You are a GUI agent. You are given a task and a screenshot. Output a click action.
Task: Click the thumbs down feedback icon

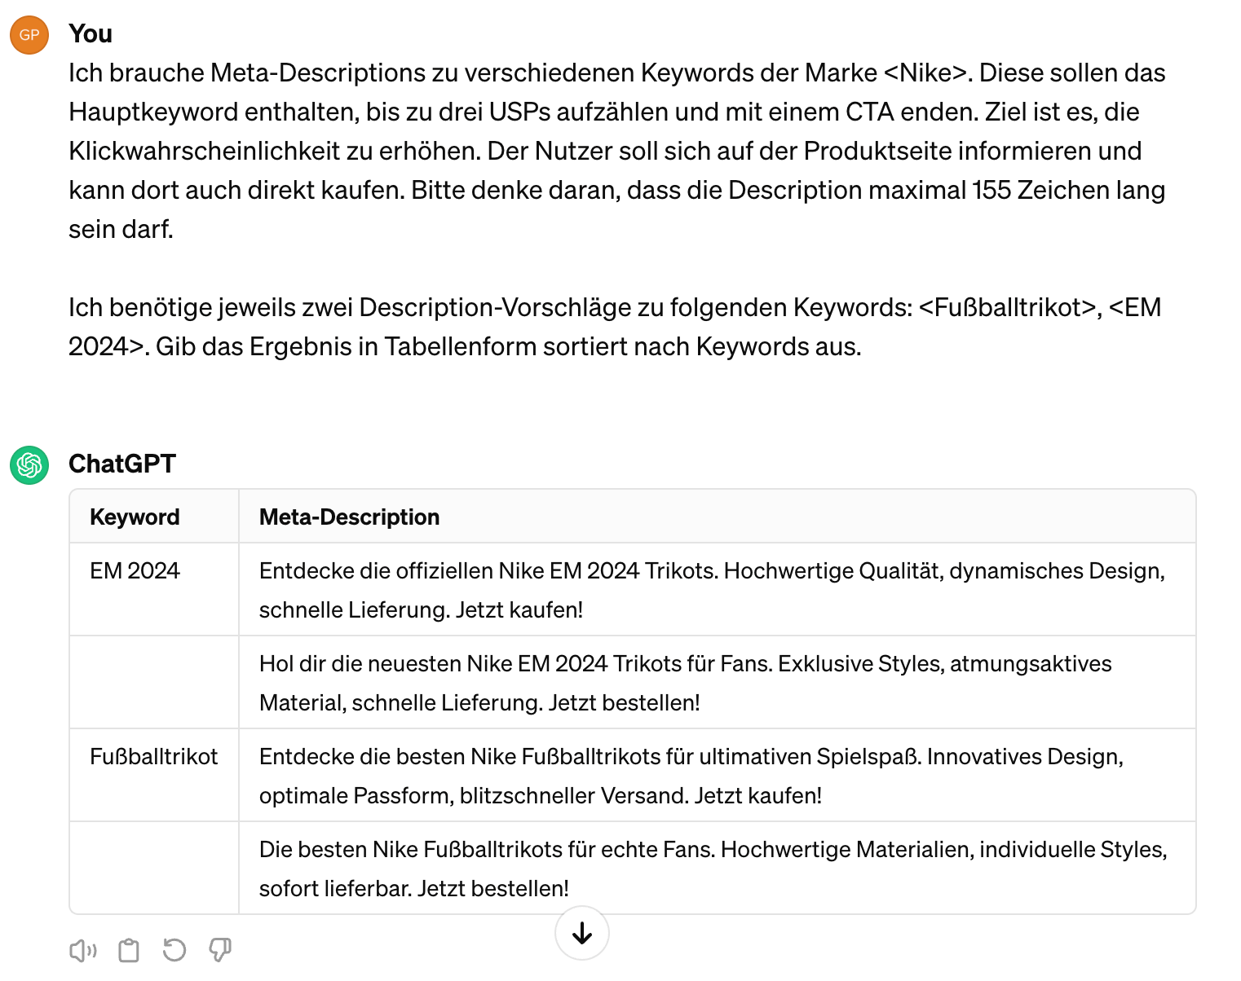tap(220, 950)
